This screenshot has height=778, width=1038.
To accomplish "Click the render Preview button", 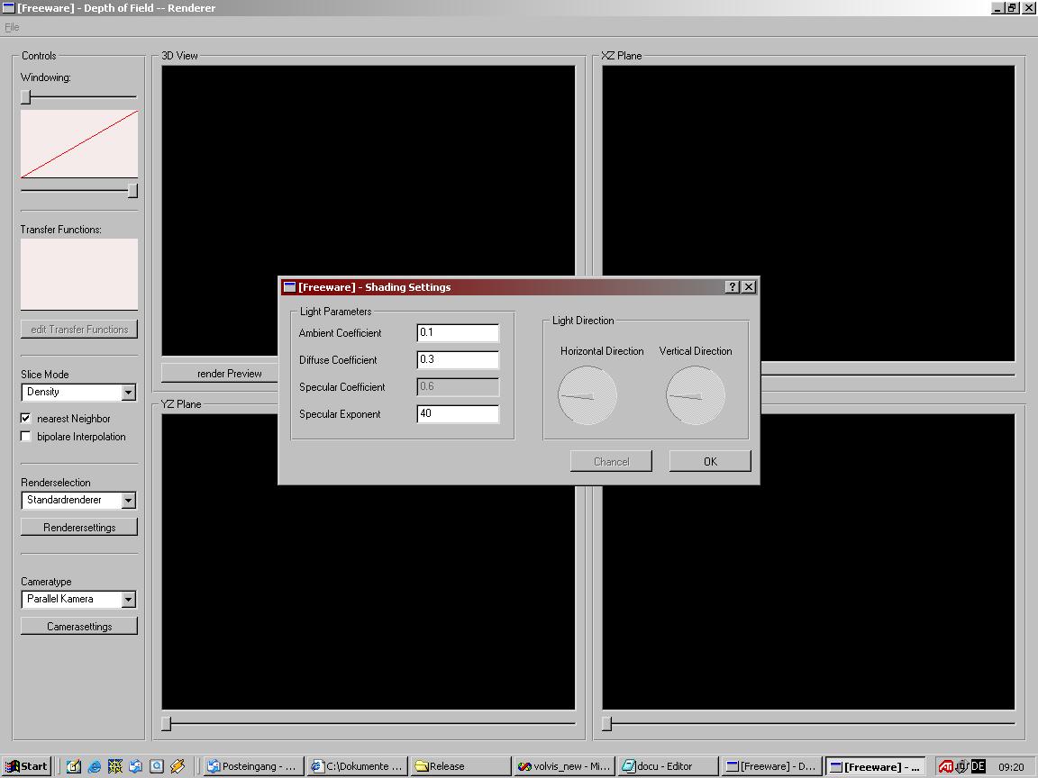I will pos(230,373).
